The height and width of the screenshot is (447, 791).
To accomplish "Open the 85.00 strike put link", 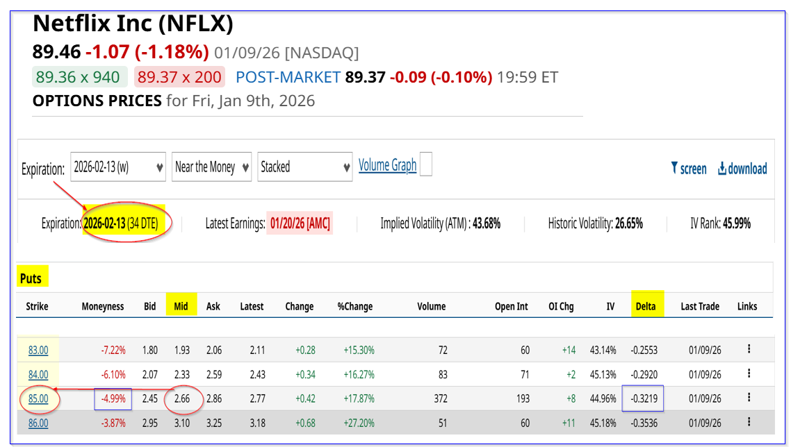I will (38, 398).
